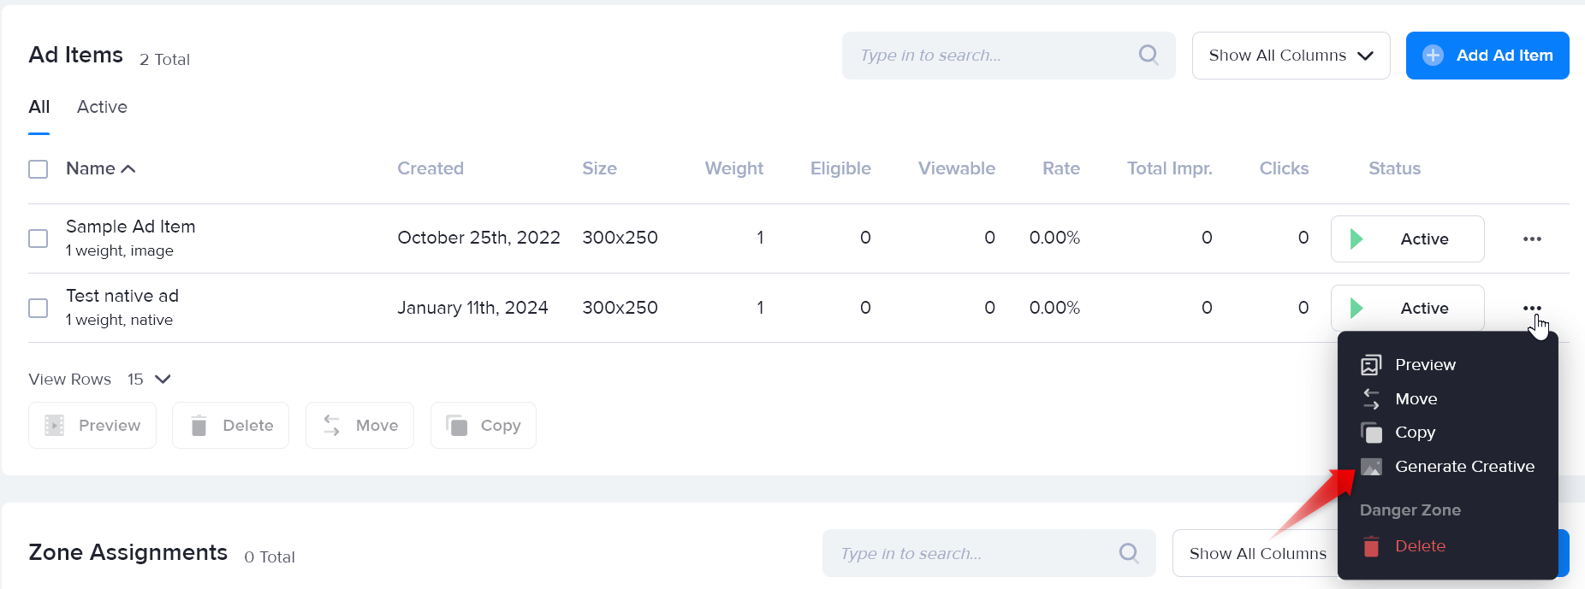The width and height of the screenshot is (1585, 589).
Task: Click the Add Ad Item button
Action: point(1487,56)
